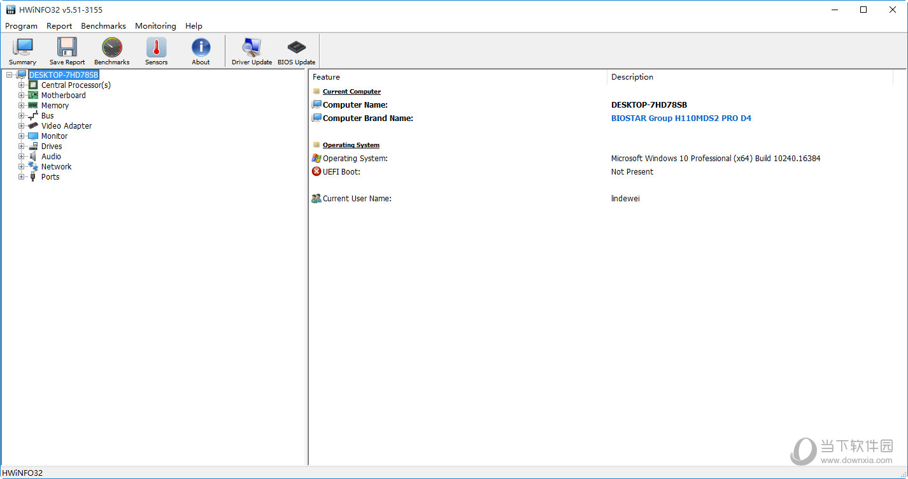The image size is (908, 479).
Task: Click the Operating System section heading
Action: [351, 145]
